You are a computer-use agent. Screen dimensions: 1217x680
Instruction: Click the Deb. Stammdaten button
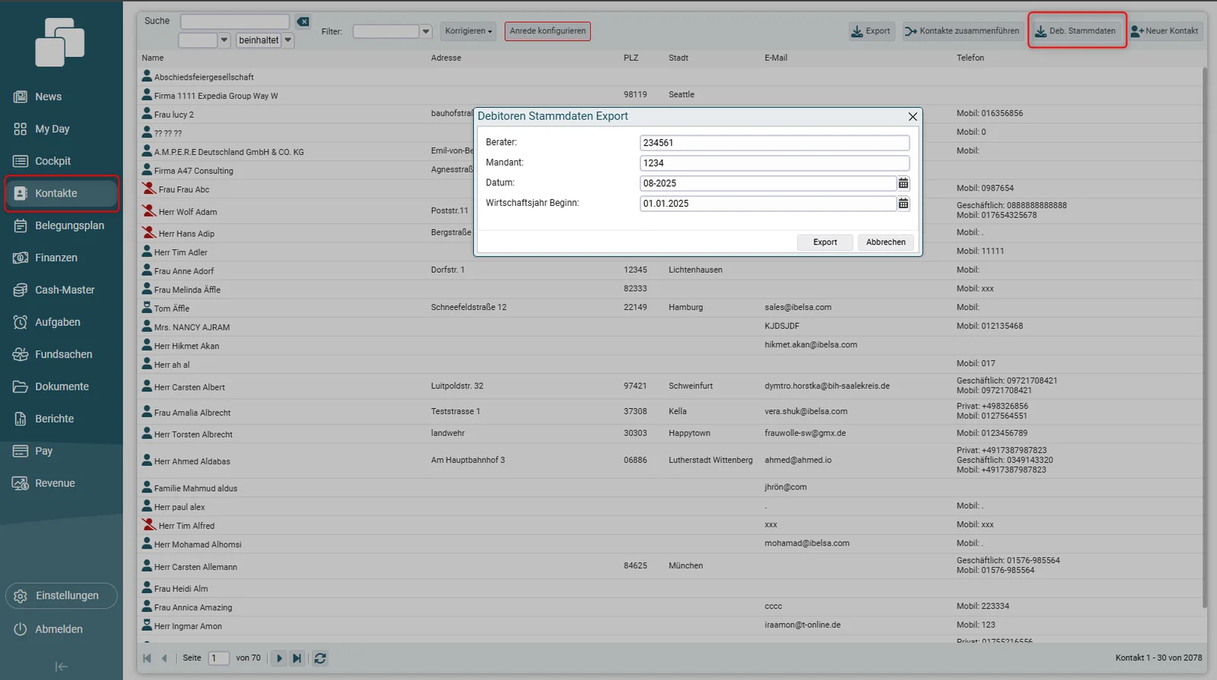pos(1077,31)
